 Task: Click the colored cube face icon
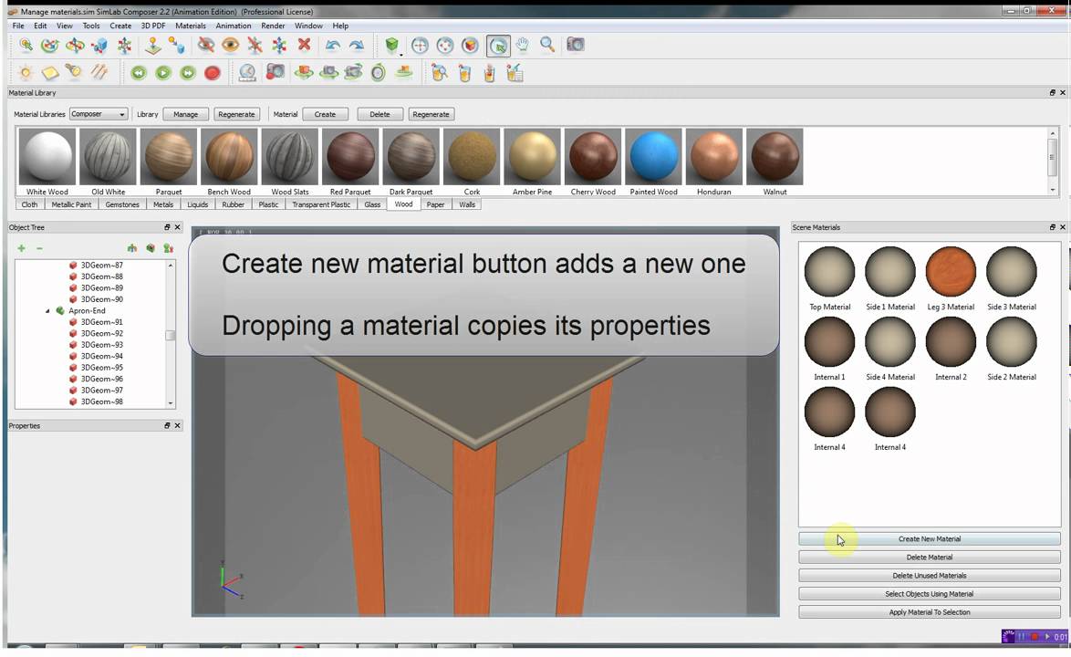pyautogui.click(x=470, y=45)
